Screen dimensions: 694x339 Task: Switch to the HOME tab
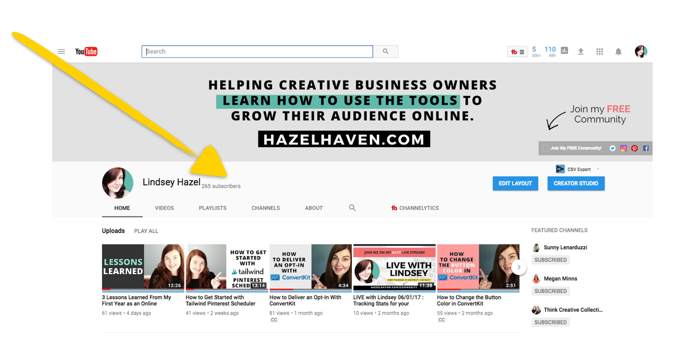click(122, 208)
